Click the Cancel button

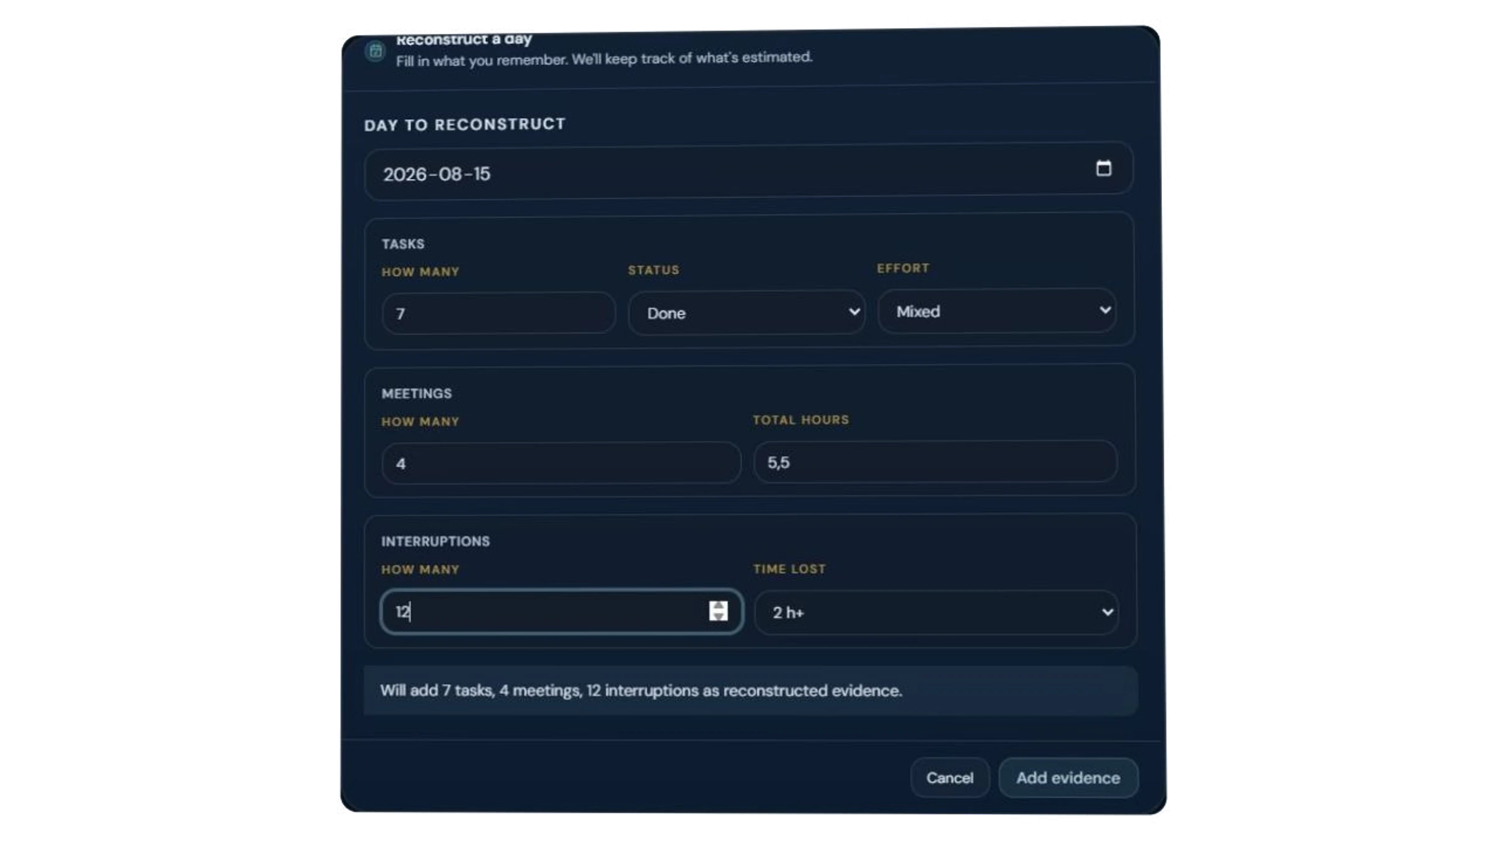coord(949,778)
